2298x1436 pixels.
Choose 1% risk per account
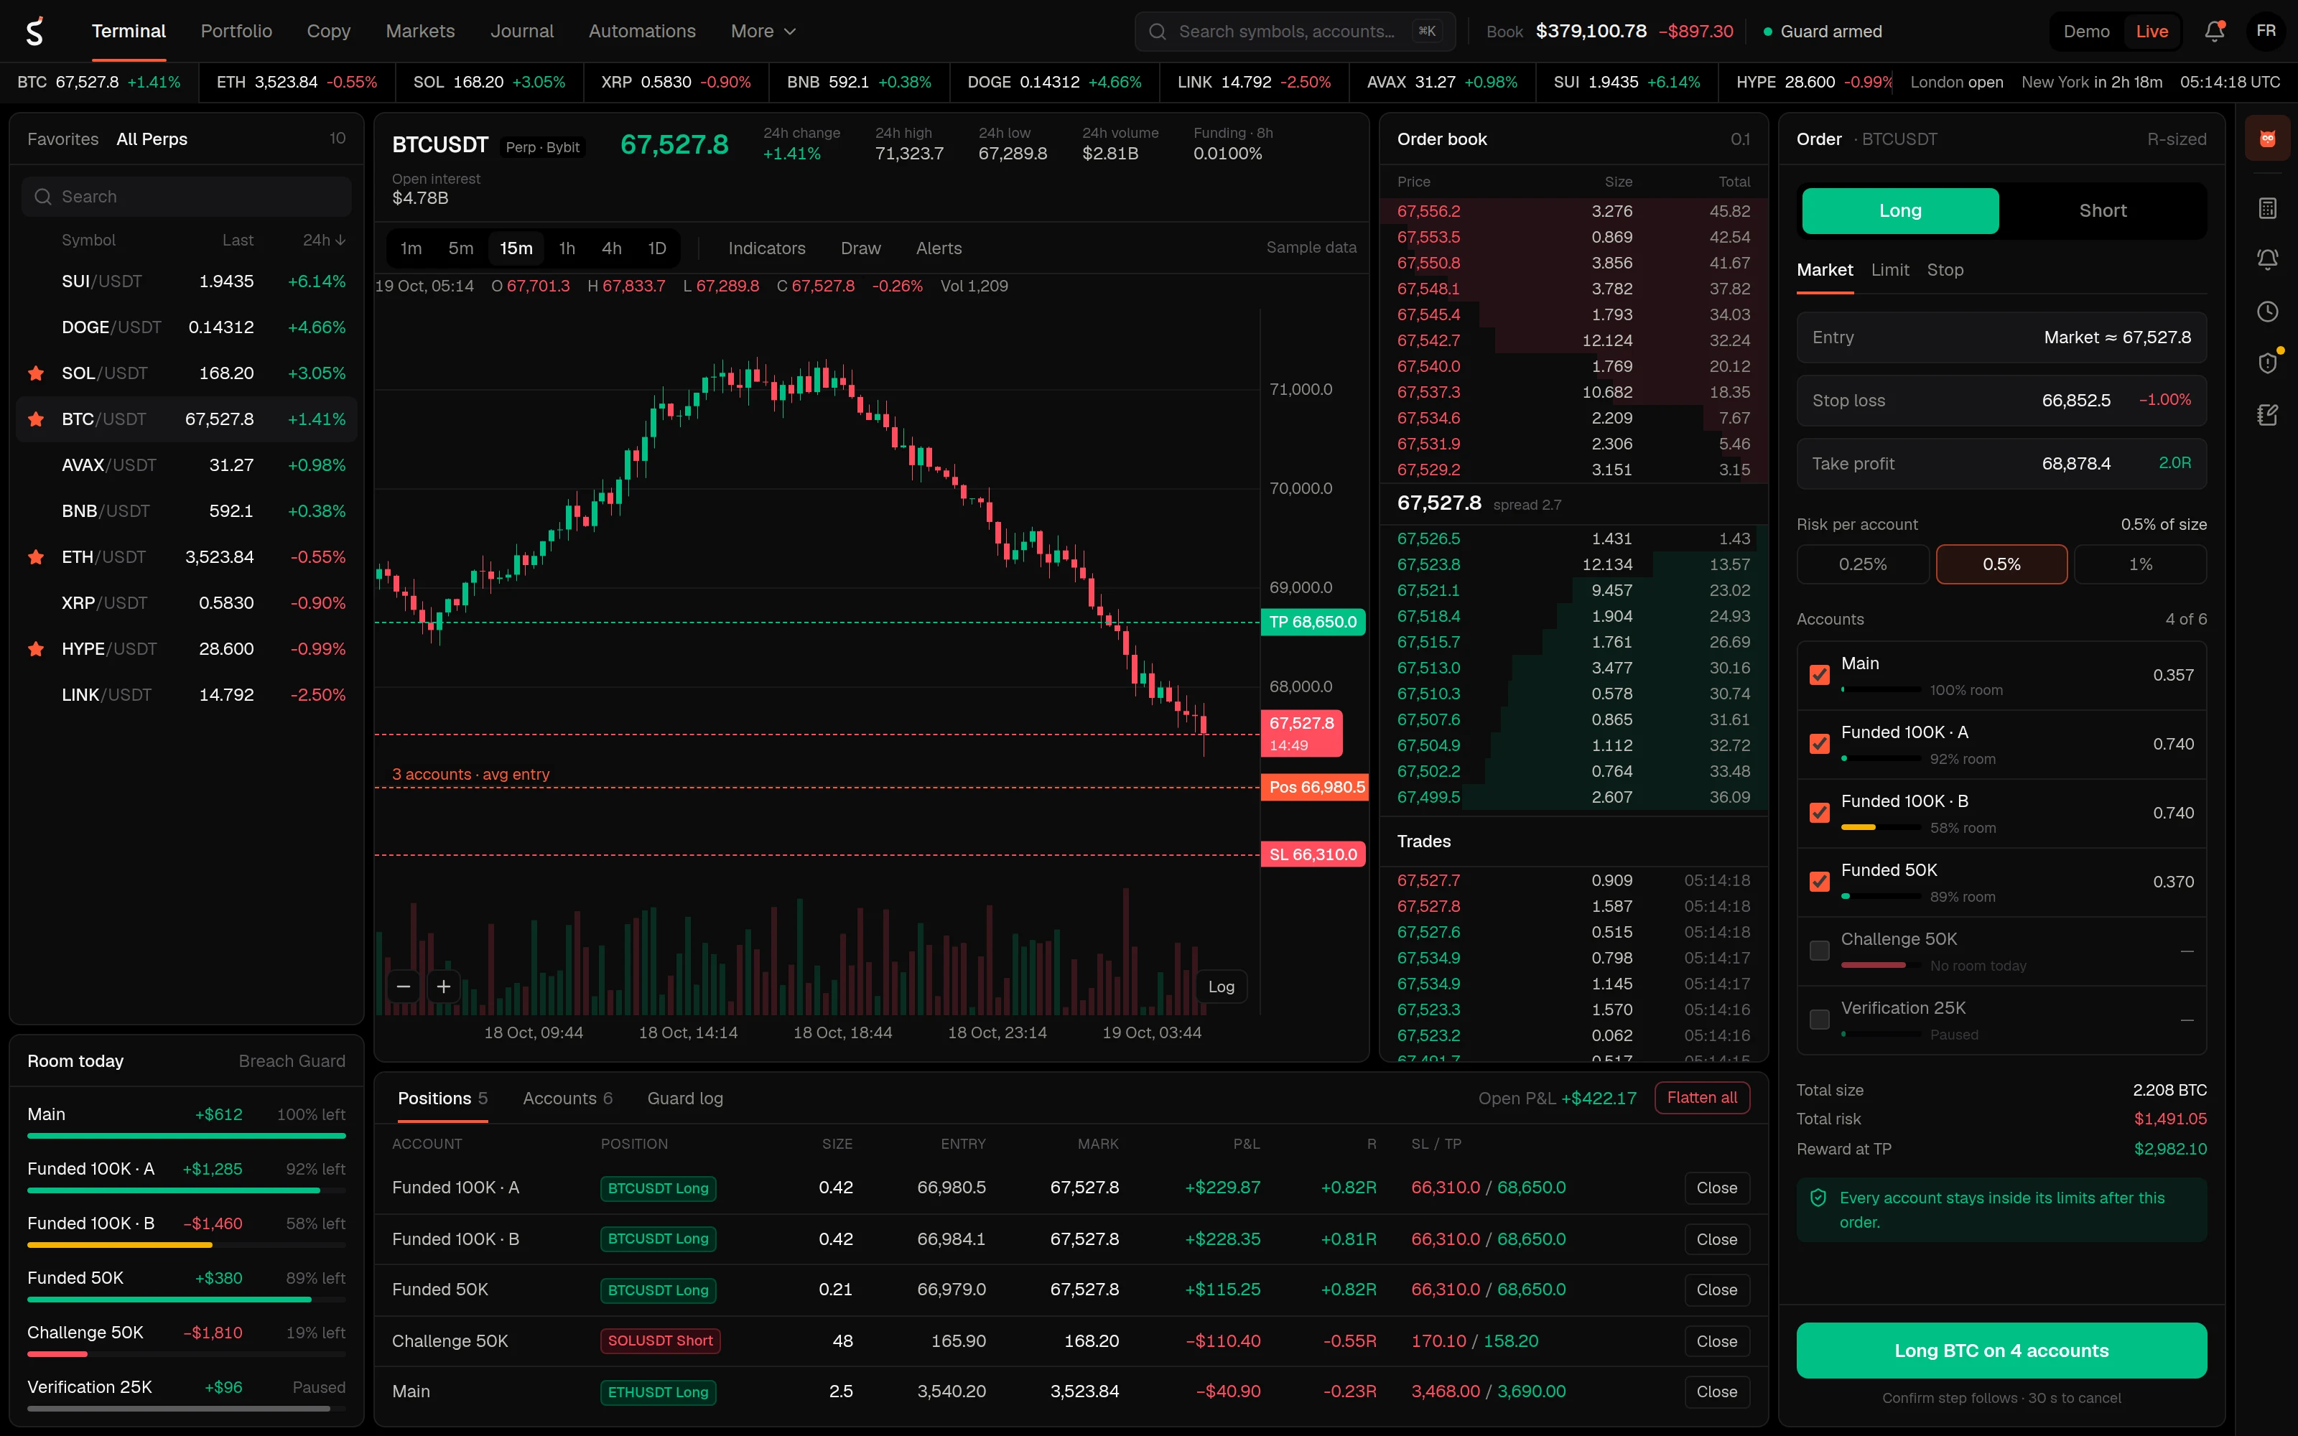(2140, 564)
